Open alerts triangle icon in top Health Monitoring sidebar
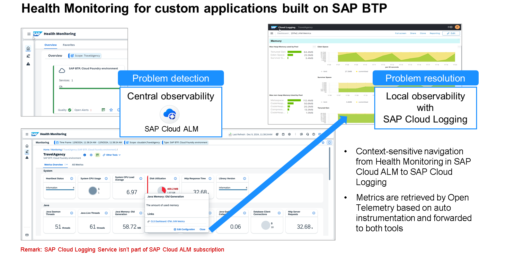The image size is (514, 256). [28, 64]
